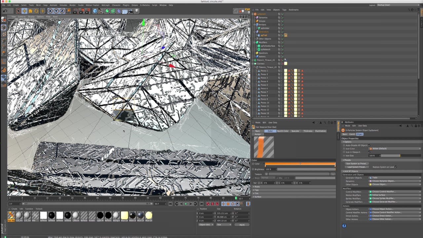Go to start of animation
Screen dimensions: 423x238
pyautogui.click(x=171, y=204)
